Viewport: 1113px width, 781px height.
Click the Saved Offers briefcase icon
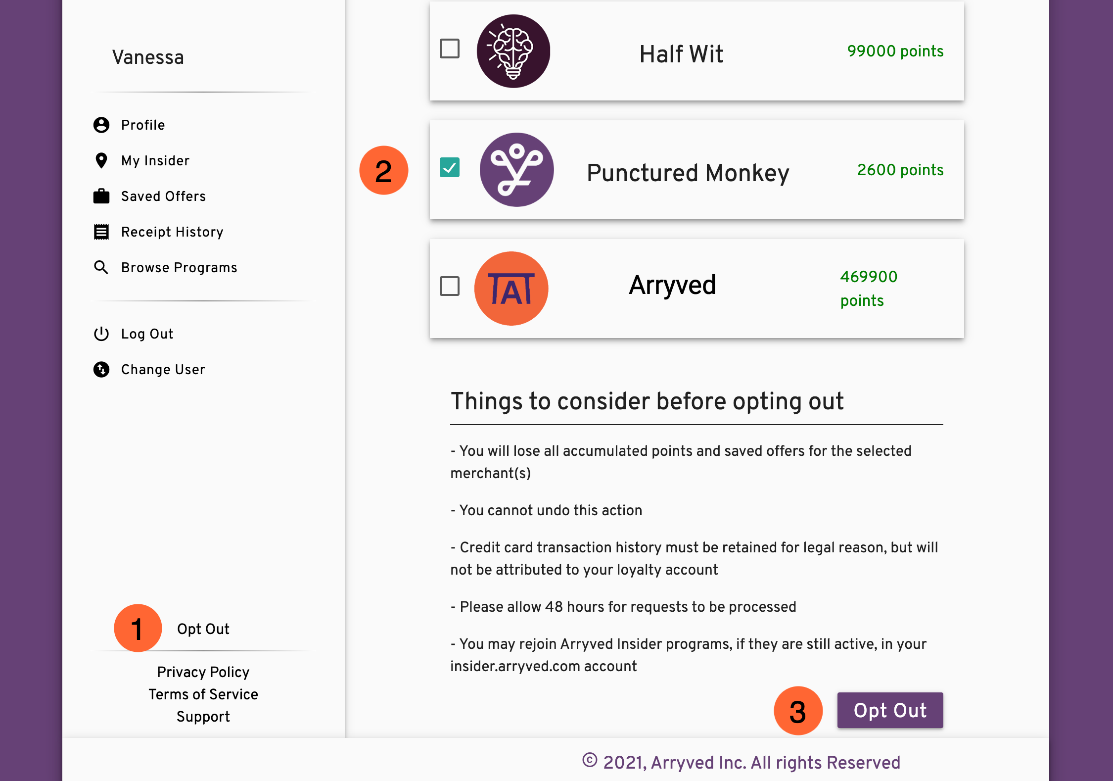(101, 196)
